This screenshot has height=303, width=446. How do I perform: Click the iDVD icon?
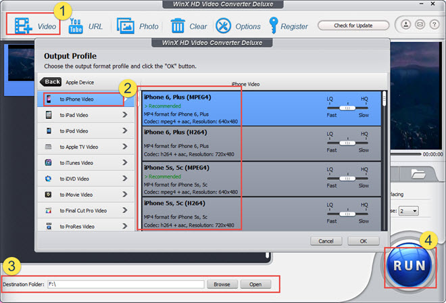click(x=49, y=179)
